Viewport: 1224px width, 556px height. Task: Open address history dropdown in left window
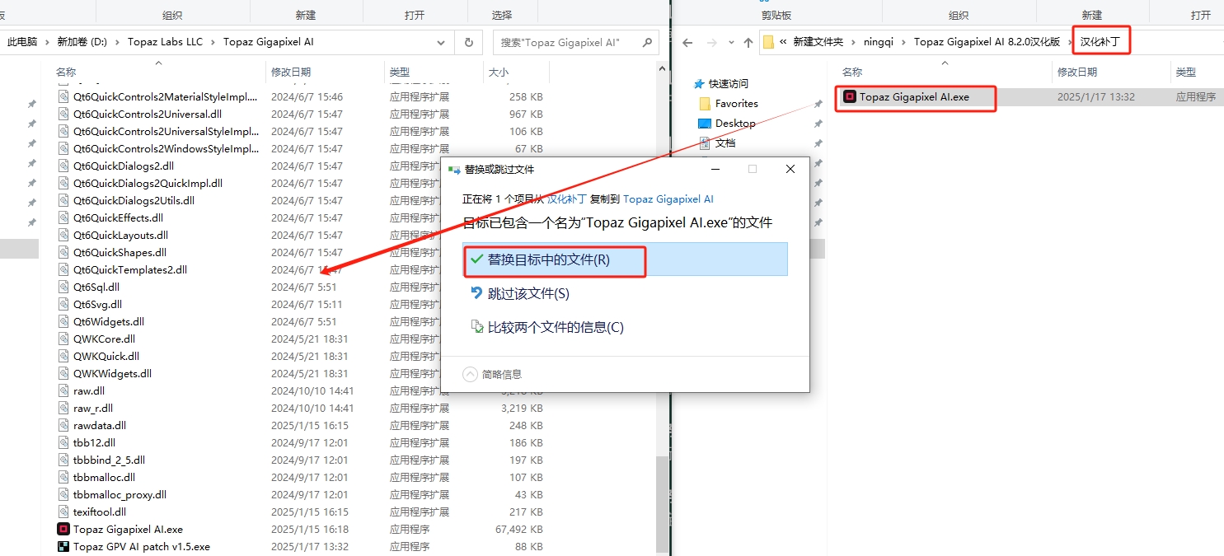tap(441, 43)
